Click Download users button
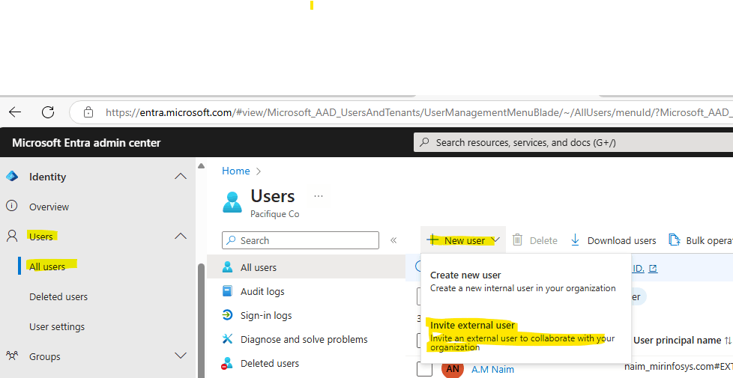Screen dimensions: 733x378 click(x=613, y=240)
